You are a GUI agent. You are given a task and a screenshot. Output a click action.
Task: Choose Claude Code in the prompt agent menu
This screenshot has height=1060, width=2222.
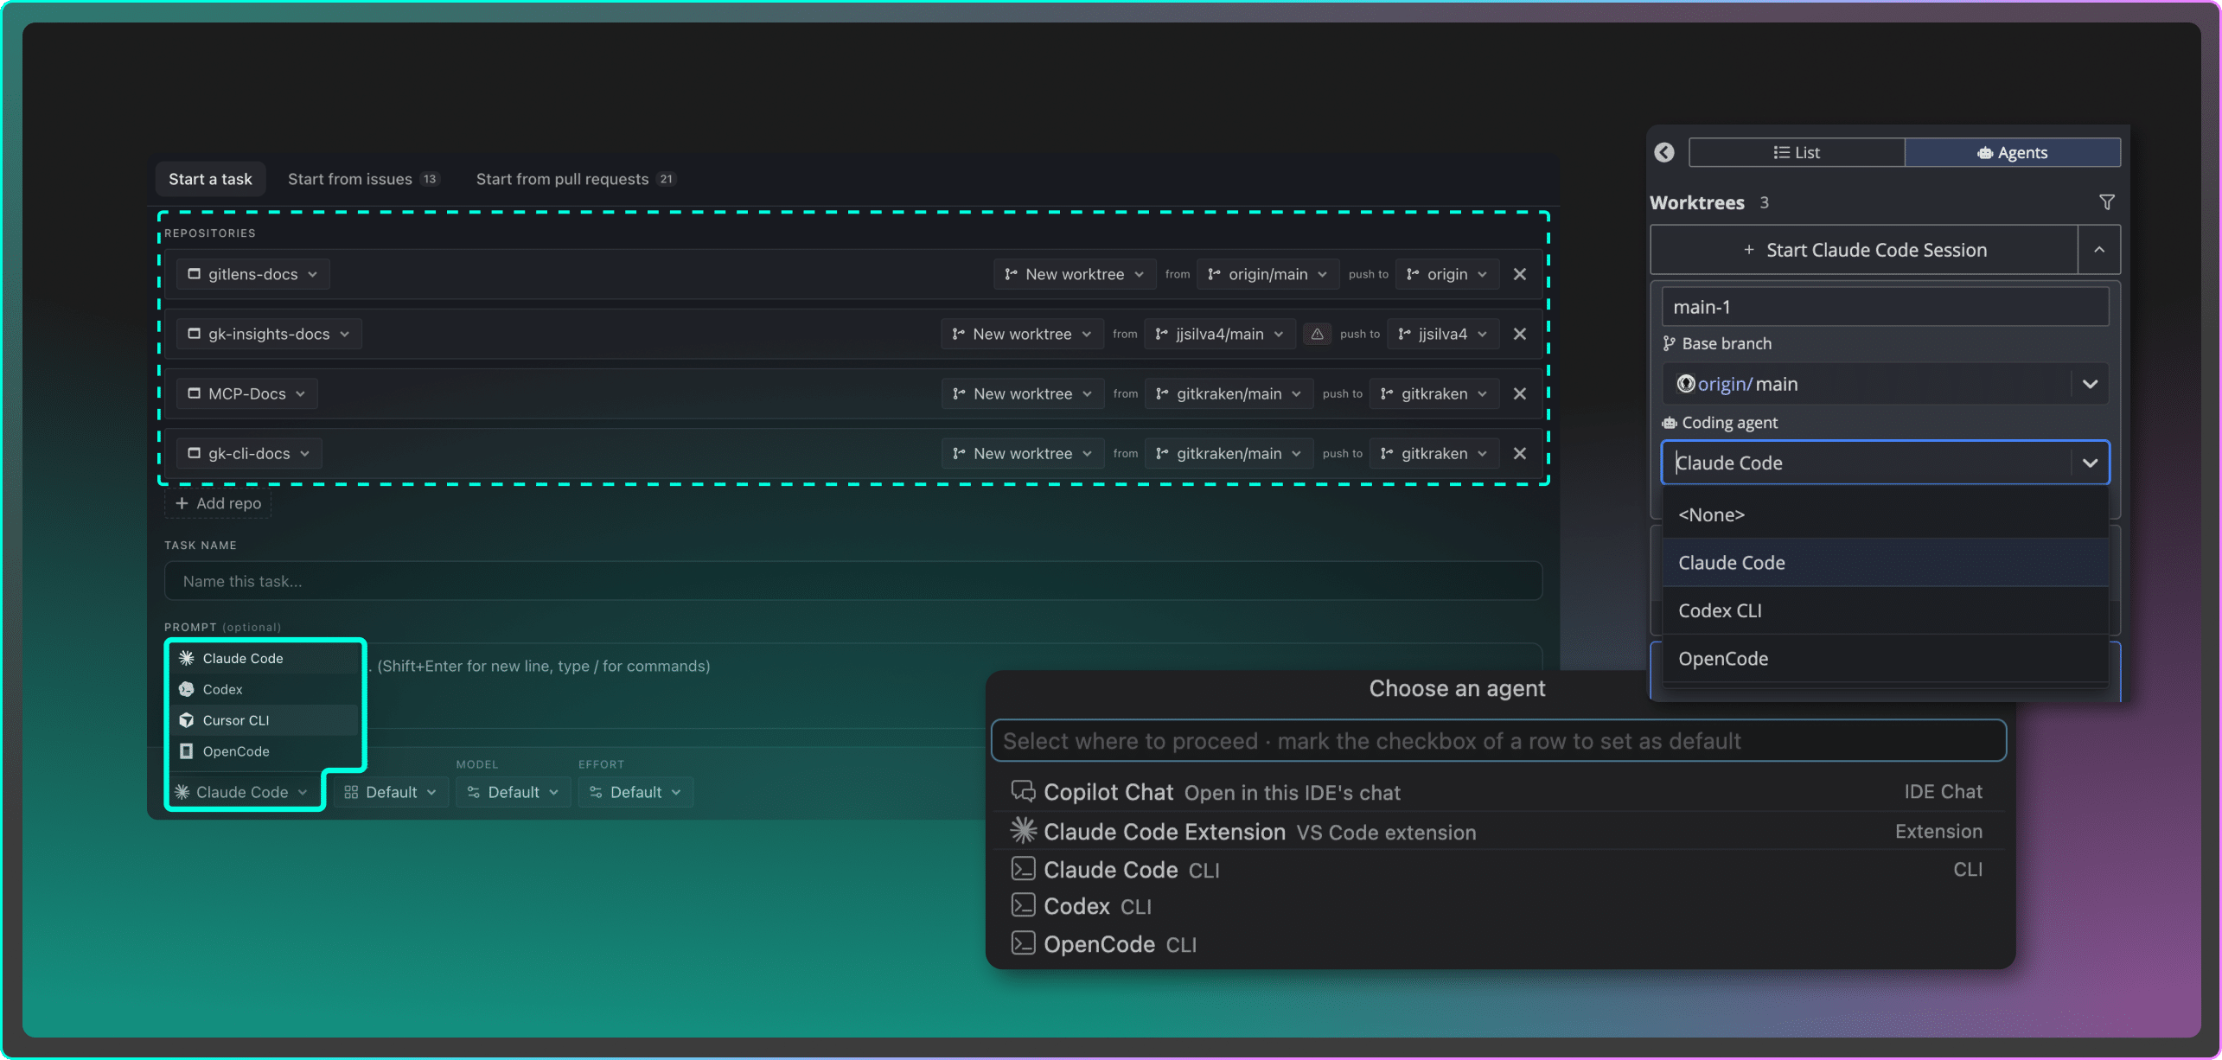(x=264, y=658)
